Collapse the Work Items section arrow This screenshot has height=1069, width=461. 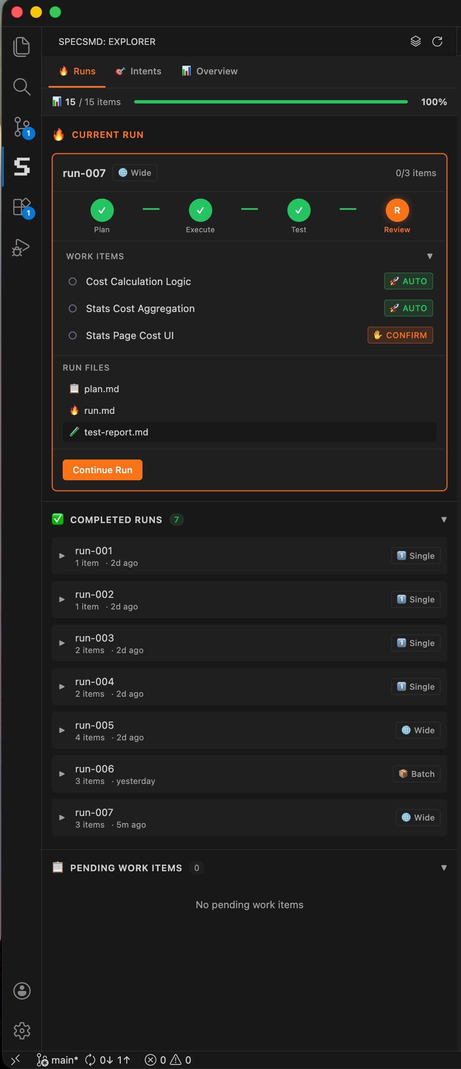(x=430, y=256)
